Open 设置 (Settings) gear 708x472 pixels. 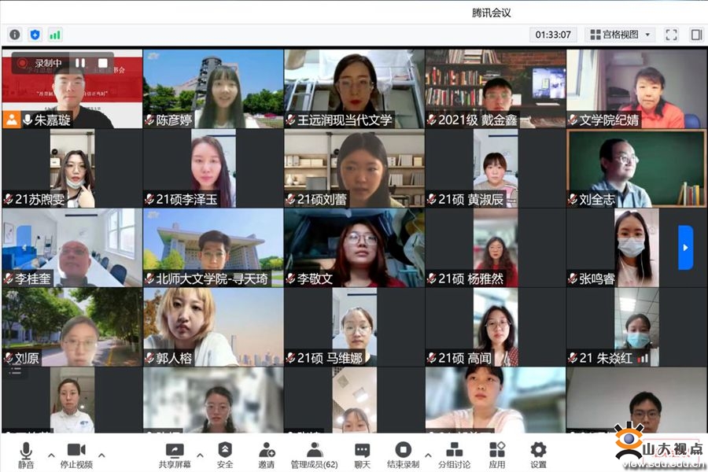point(538,455)
